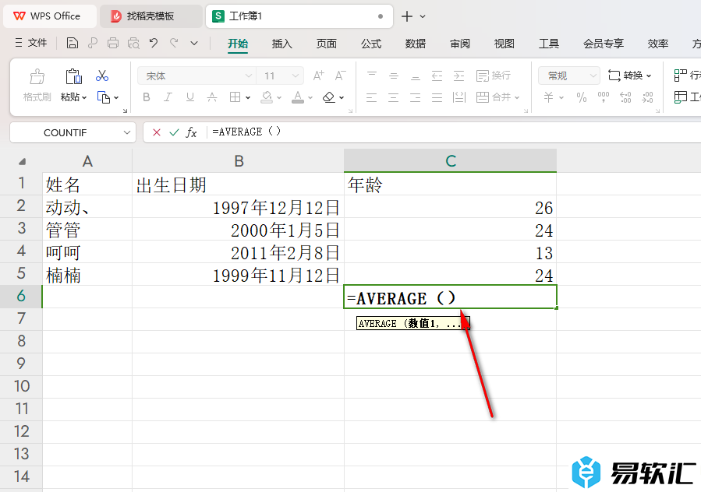
Task: Click the currency format icon
Action: tap(548, 97)
